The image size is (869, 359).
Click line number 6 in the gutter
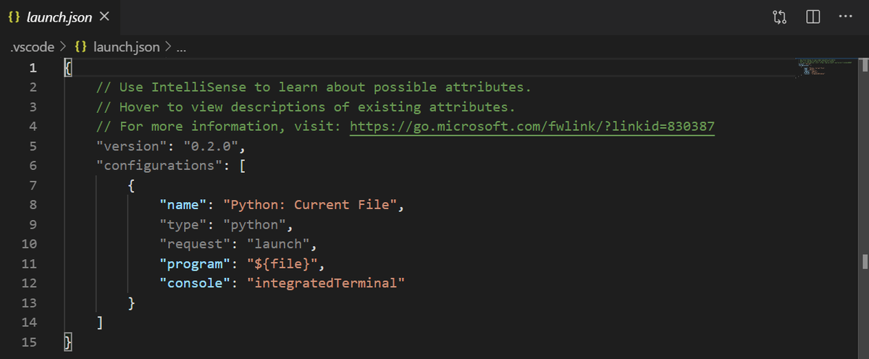point(33,166)
